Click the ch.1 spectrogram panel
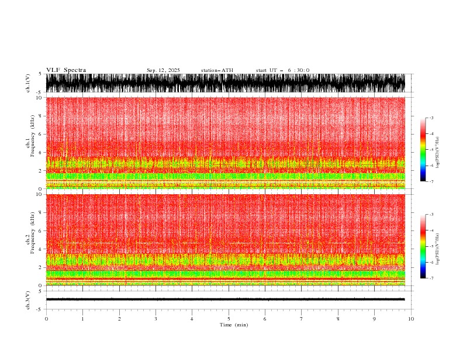Image resolution: width=463 pixels, height=358 pixels. 226,143
